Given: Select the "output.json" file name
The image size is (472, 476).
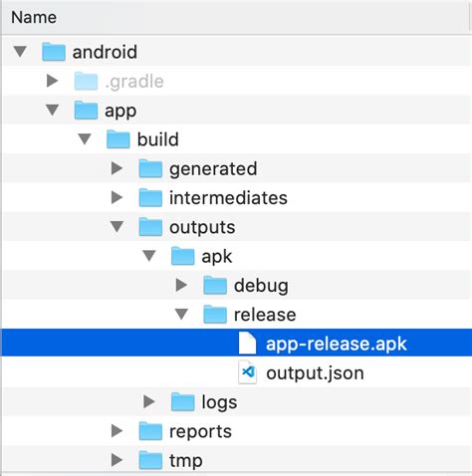Looking at the screenshot, I should tap(315, 373).
